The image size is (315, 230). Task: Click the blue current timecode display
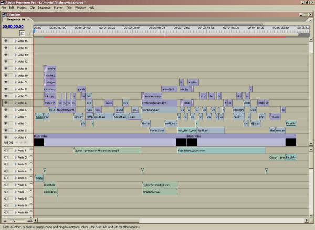click(13, 26)
